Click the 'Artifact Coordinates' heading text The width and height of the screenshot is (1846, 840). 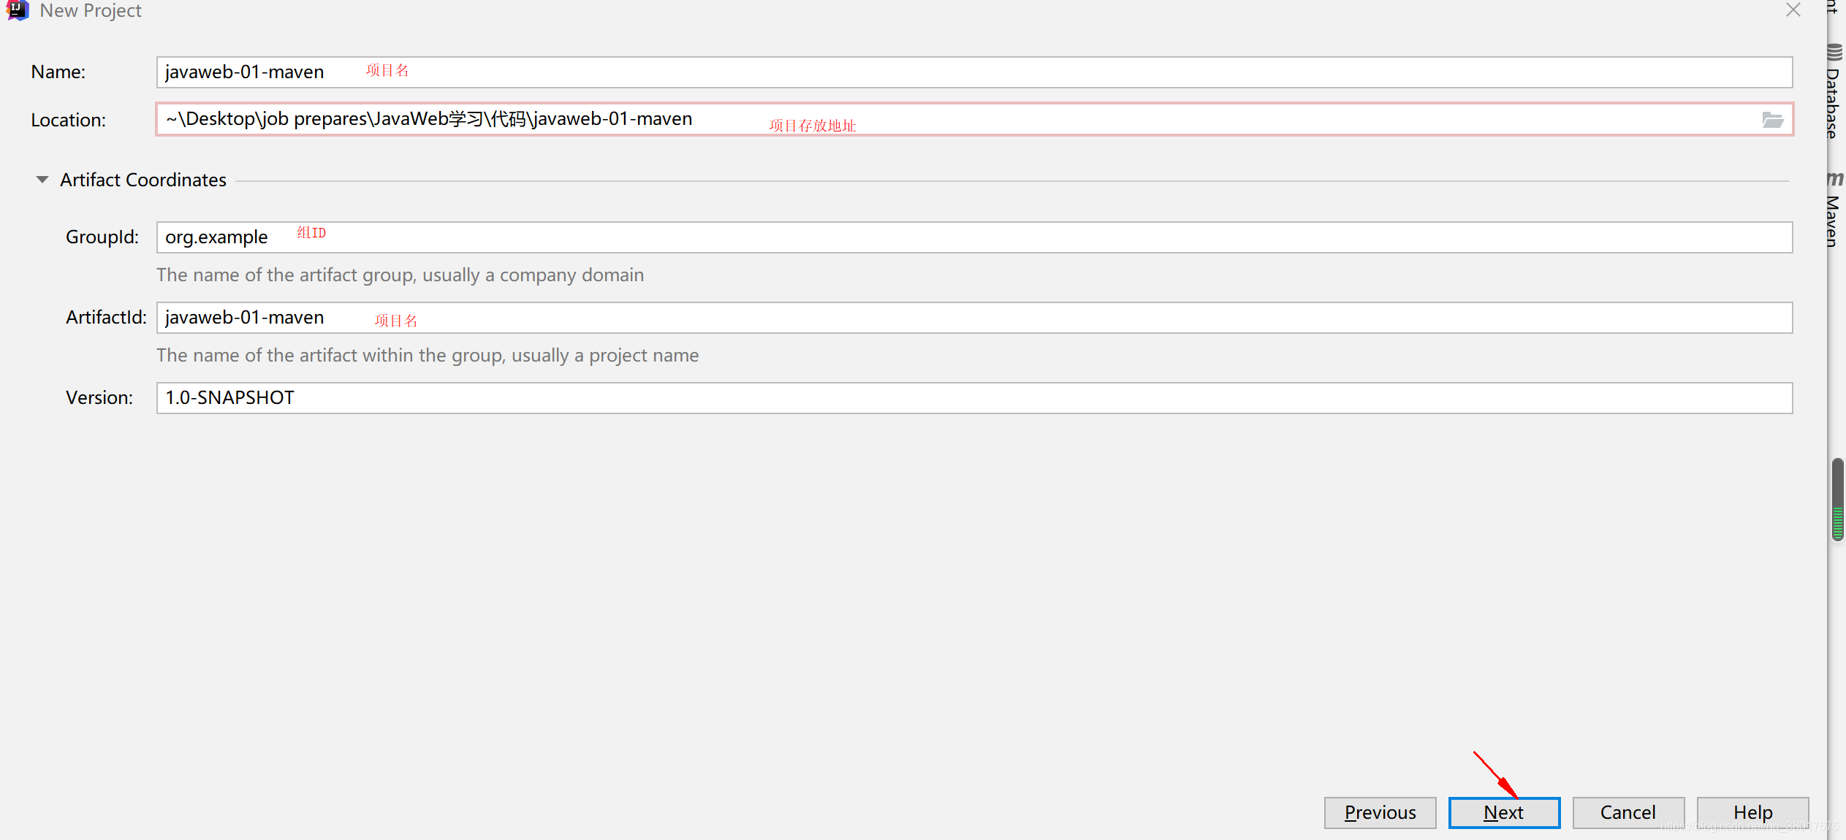[x=143, y=180]
